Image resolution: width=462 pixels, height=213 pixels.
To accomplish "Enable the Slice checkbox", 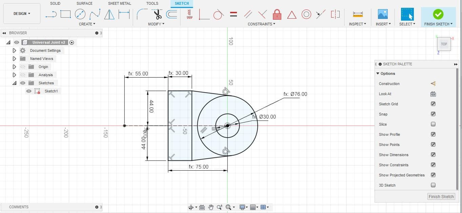I will pos(433,124).
